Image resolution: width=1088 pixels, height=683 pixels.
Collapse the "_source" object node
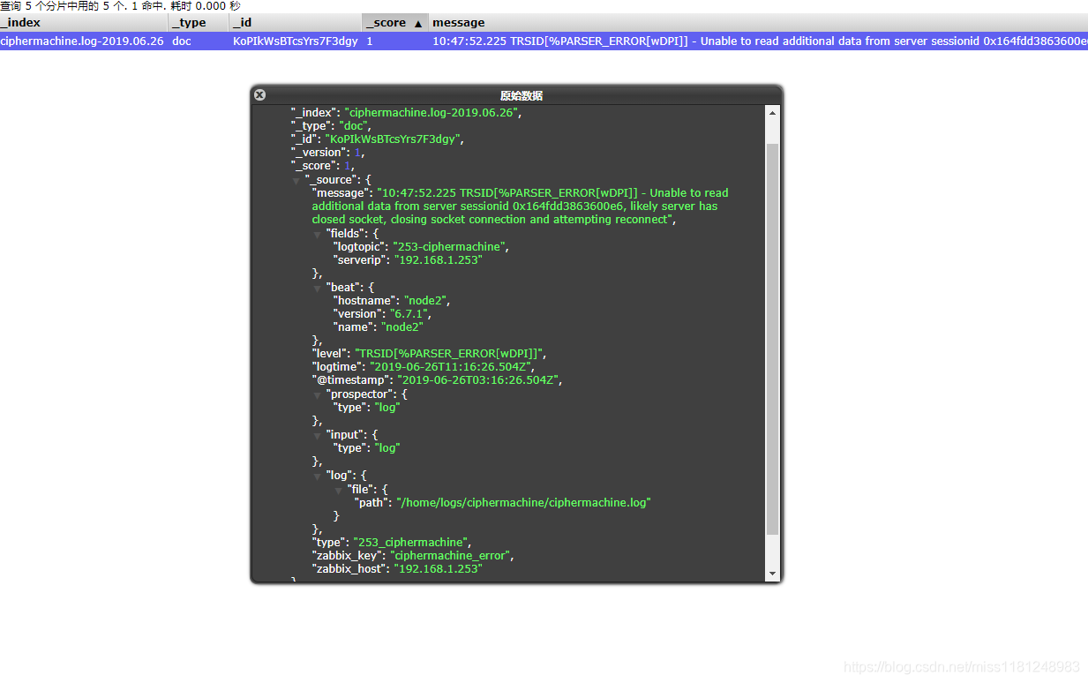coord(296,180)
